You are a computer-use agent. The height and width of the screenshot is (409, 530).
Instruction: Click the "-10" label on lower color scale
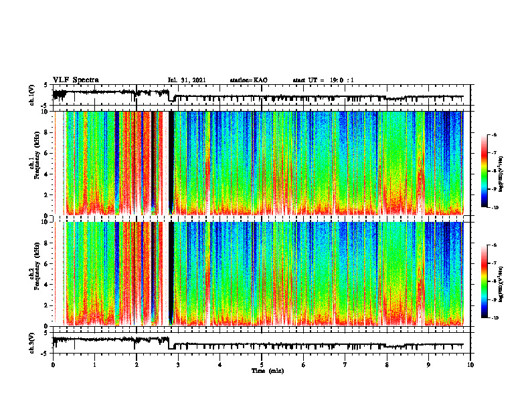click(494, 317)
